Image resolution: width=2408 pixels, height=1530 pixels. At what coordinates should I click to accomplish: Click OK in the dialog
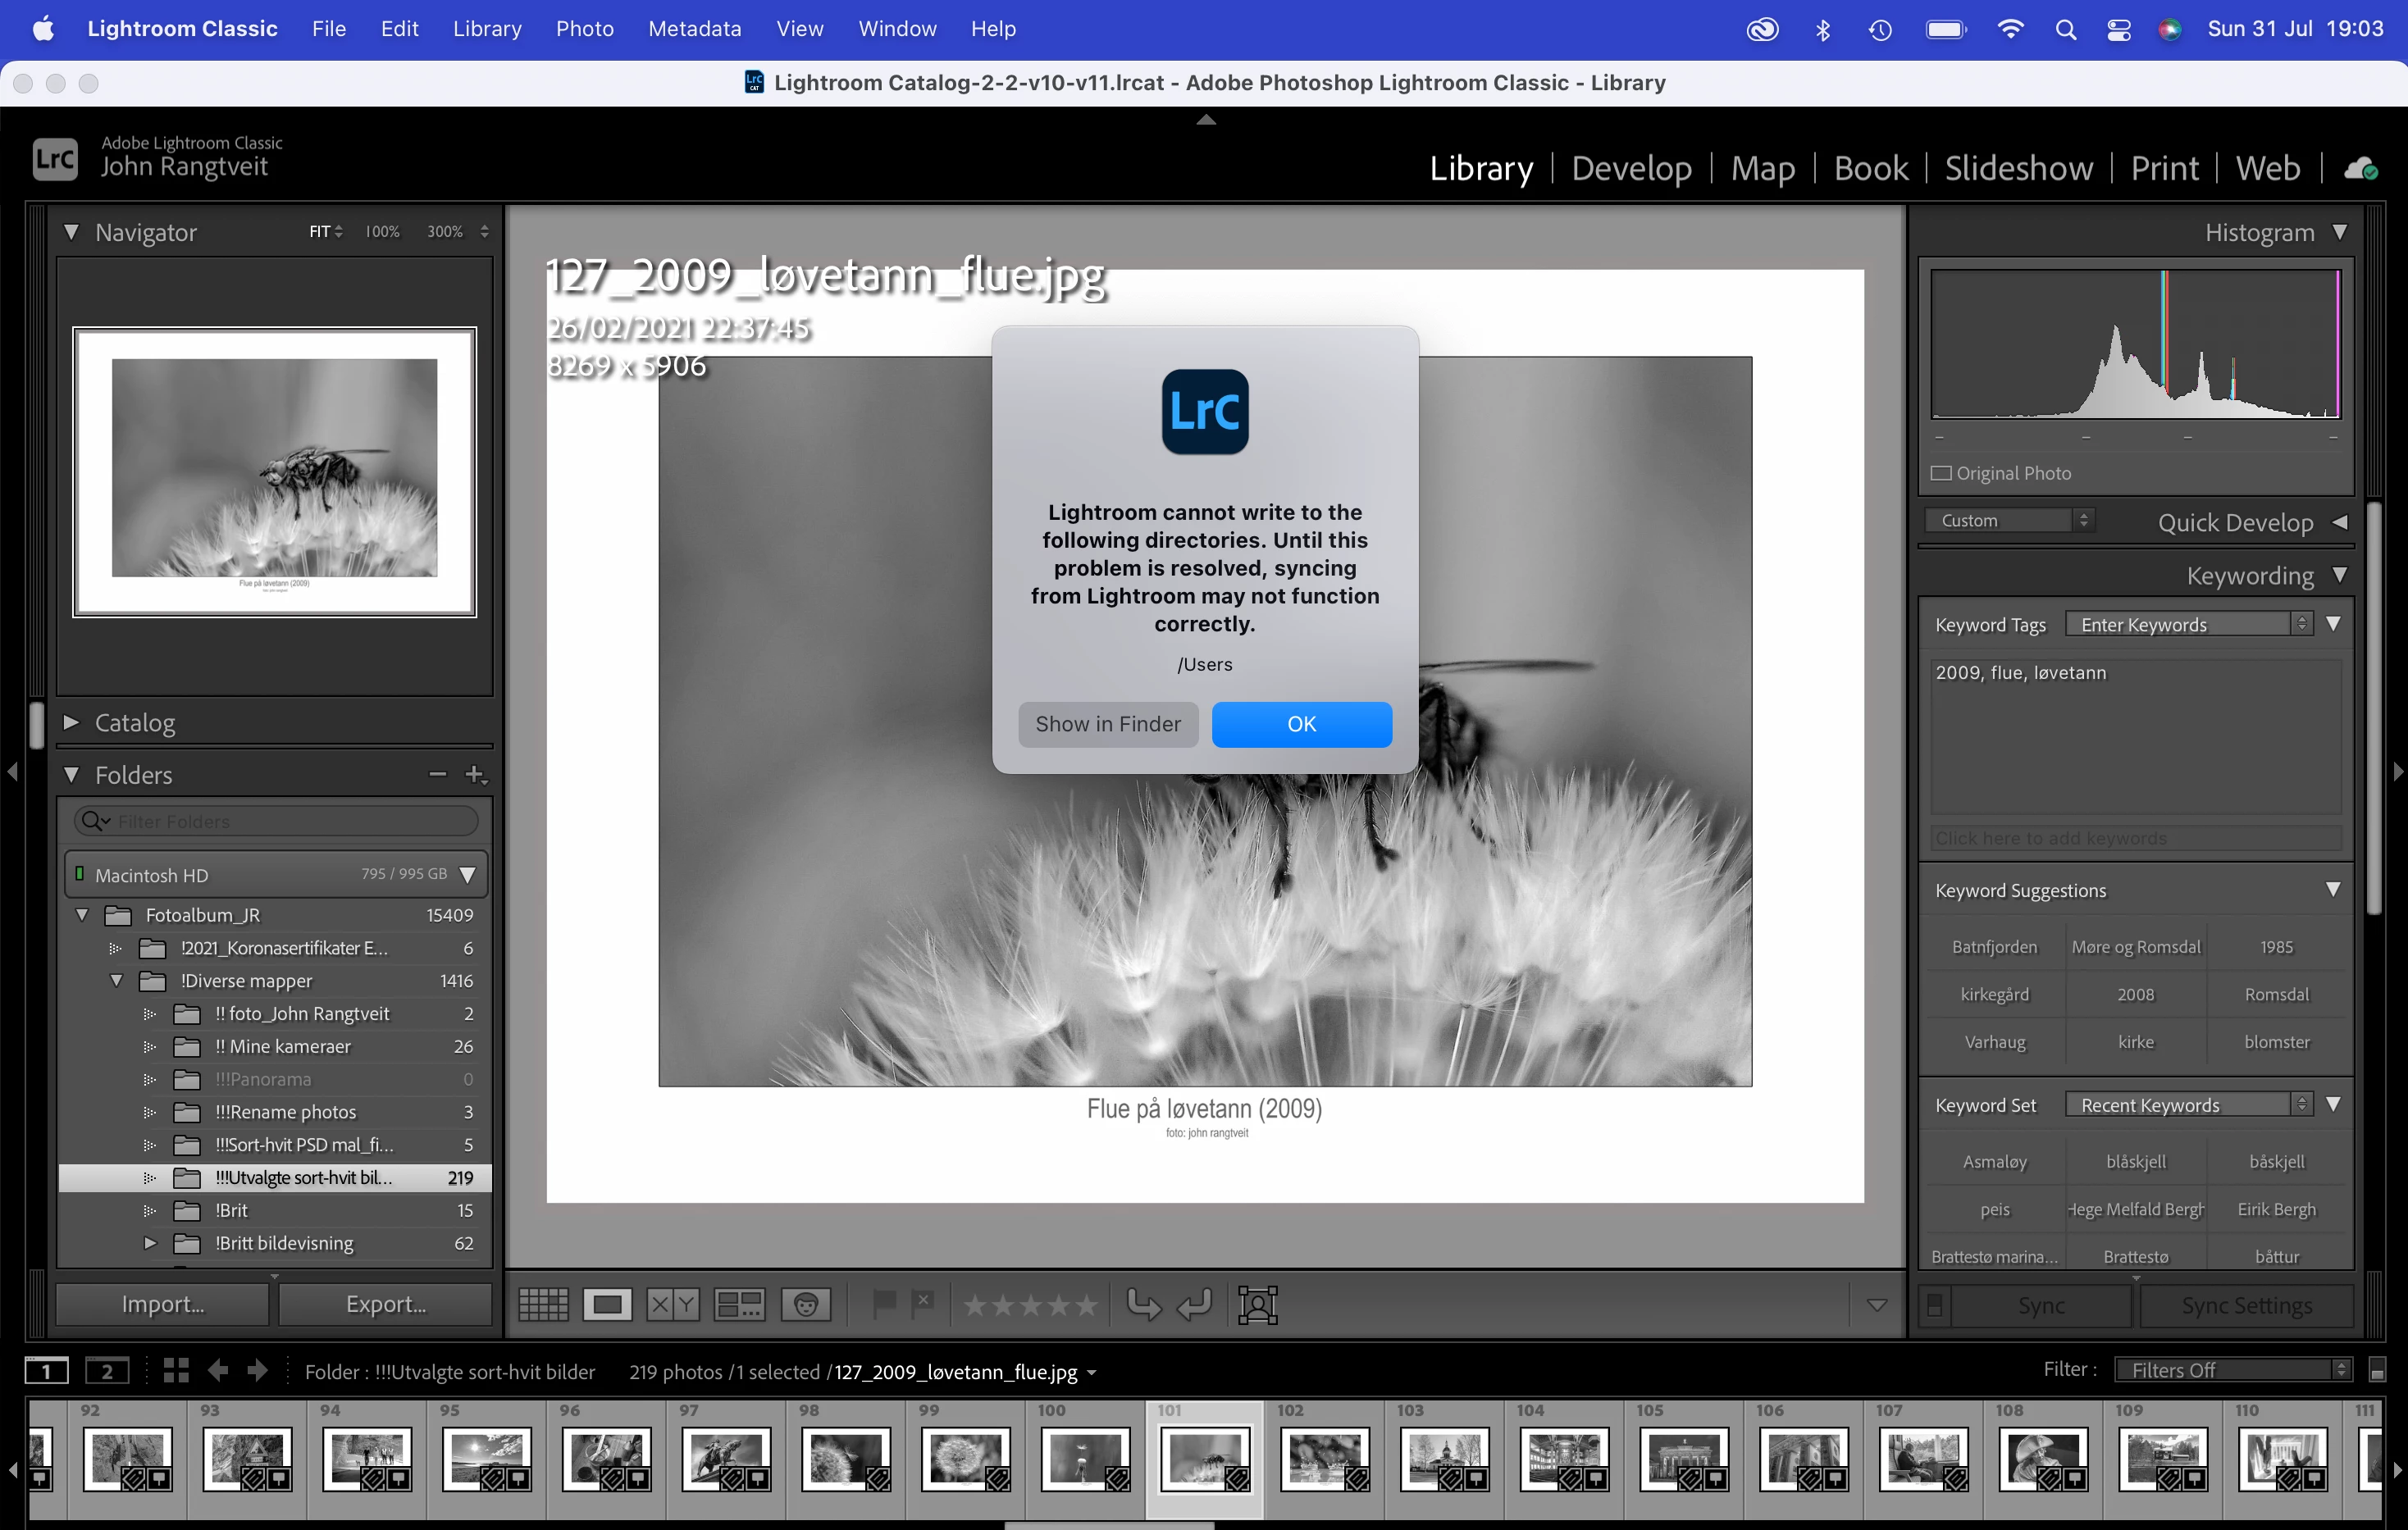pyautogui.click(x=1301, y=724)
